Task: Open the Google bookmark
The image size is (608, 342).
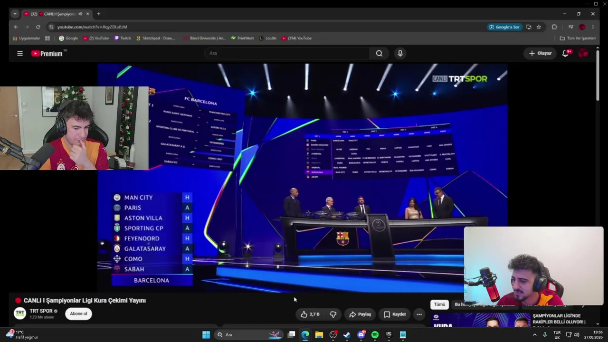Action: point(68,38)
